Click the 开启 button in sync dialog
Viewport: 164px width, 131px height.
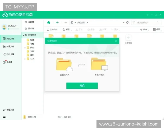(82, 86)
